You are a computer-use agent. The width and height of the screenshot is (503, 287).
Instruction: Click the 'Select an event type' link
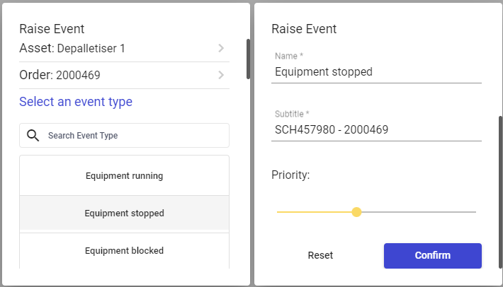[76, 102]
